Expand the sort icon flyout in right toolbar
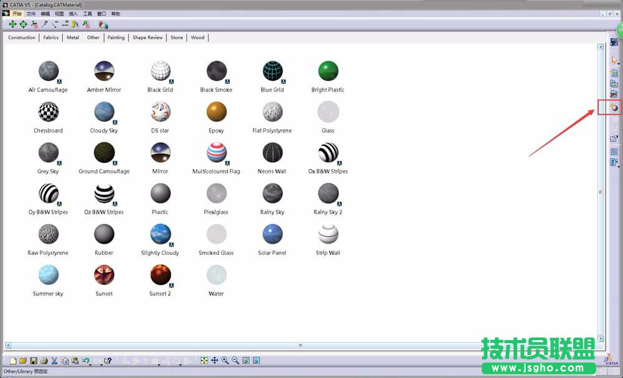 point(619,166)
